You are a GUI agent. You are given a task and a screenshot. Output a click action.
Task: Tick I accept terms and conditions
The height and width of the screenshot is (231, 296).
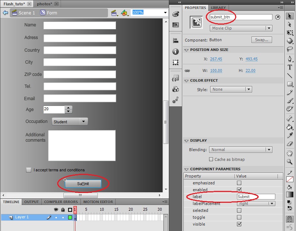tap(29, 170)
